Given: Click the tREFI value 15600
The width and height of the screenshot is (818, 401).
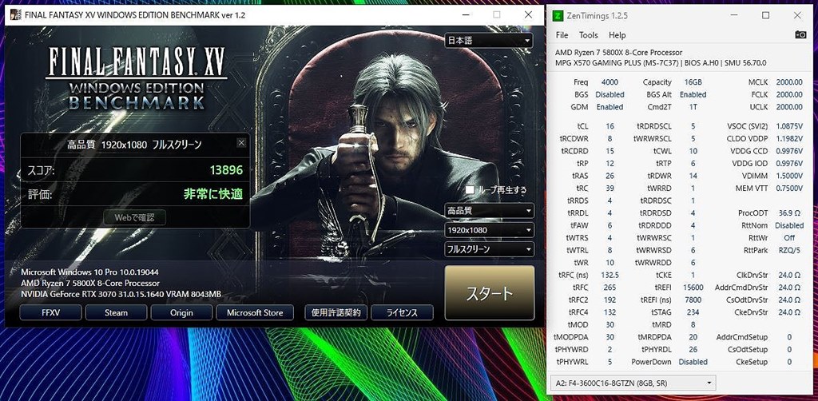Looking at the screenshot, I should [693, 288].
